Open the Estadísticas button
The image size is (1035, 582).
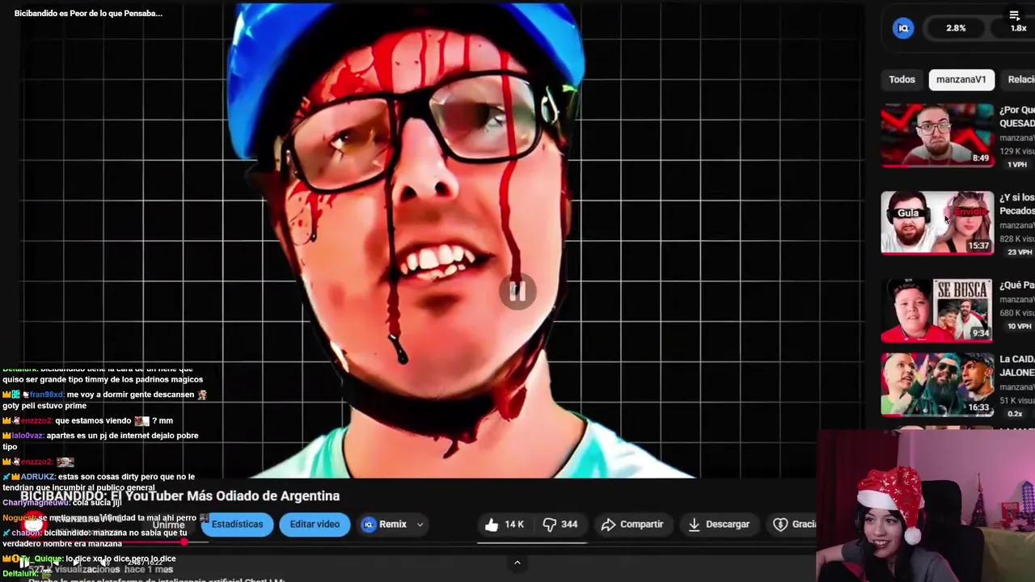pos(237,525)
